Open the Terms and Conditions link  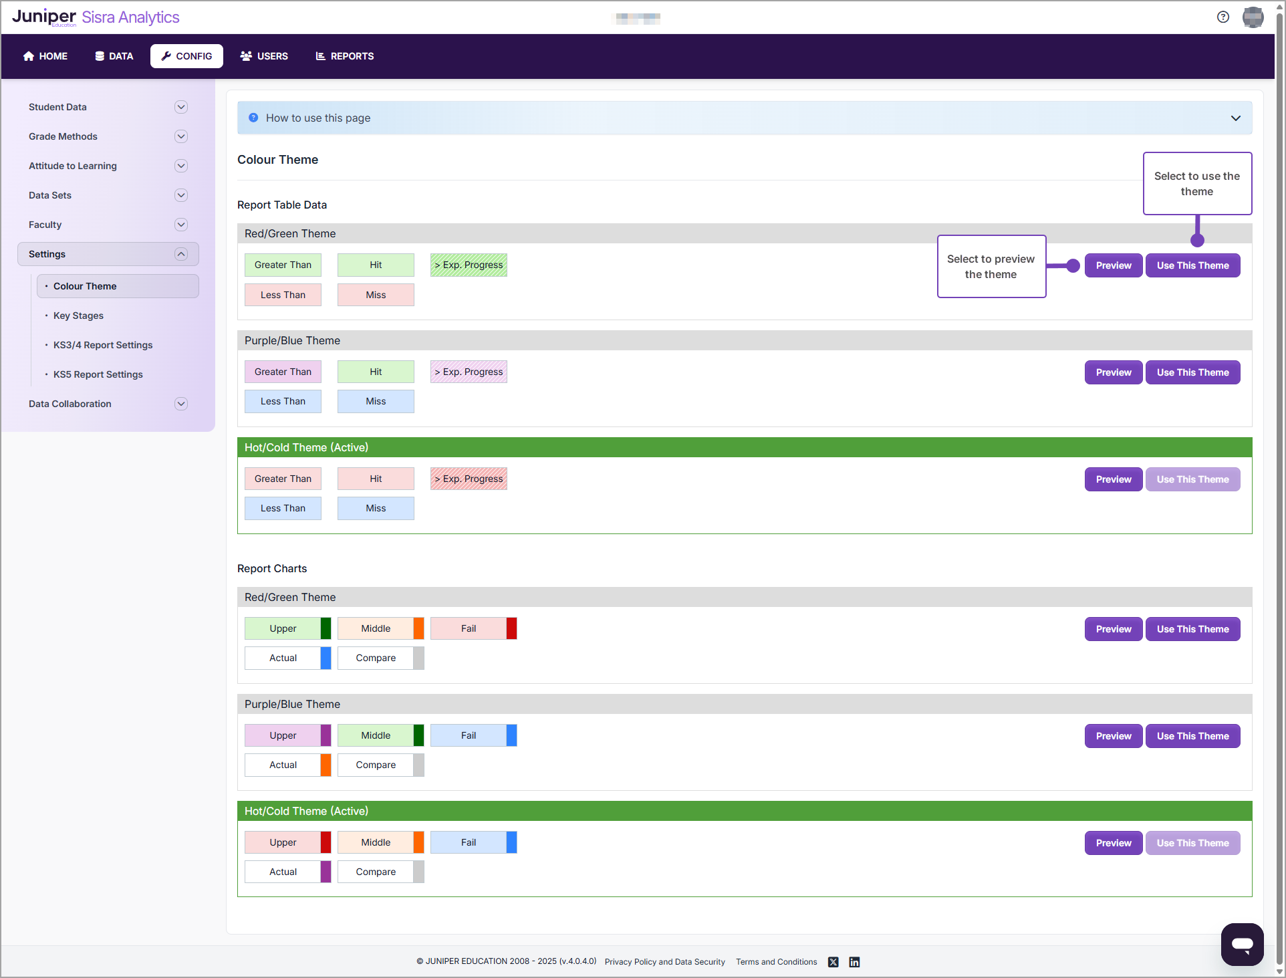[x=775, y=961]
